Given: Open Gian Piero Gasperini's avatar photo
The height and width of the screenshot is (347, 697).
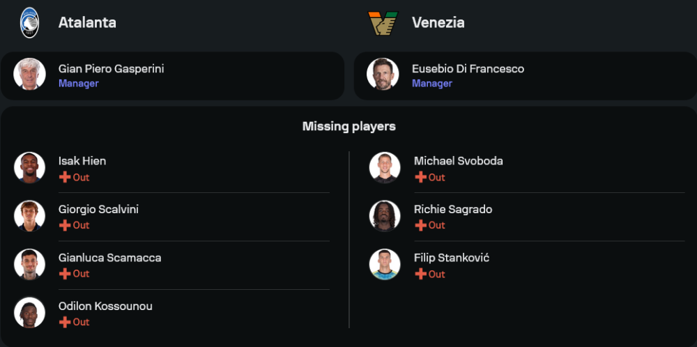Looking at the screenshot, I should coord(30,74).
